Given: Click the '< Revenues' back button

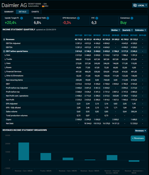Looking at the screenshot, I should tap(138, 138).
